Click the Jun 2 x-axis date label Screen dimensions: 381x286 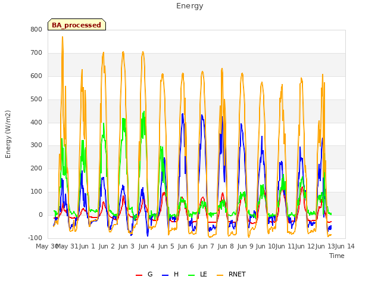(x=107, y=246)
